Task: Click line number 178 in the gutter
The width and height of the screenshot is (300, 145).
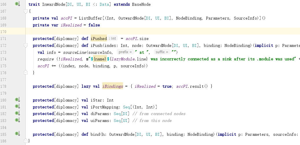Action: click(x=3, y=86)
